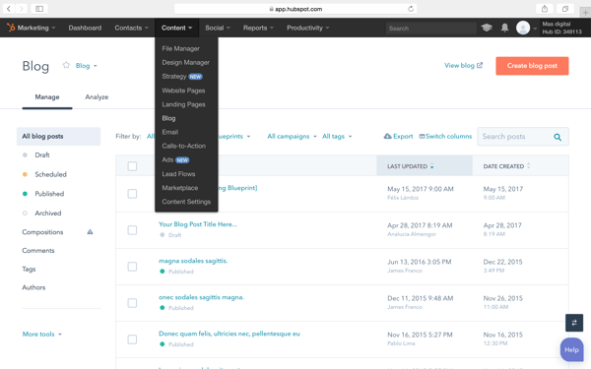Show all browser tabs icon
Screen dimensions: 591x369
tap(565, 8)
